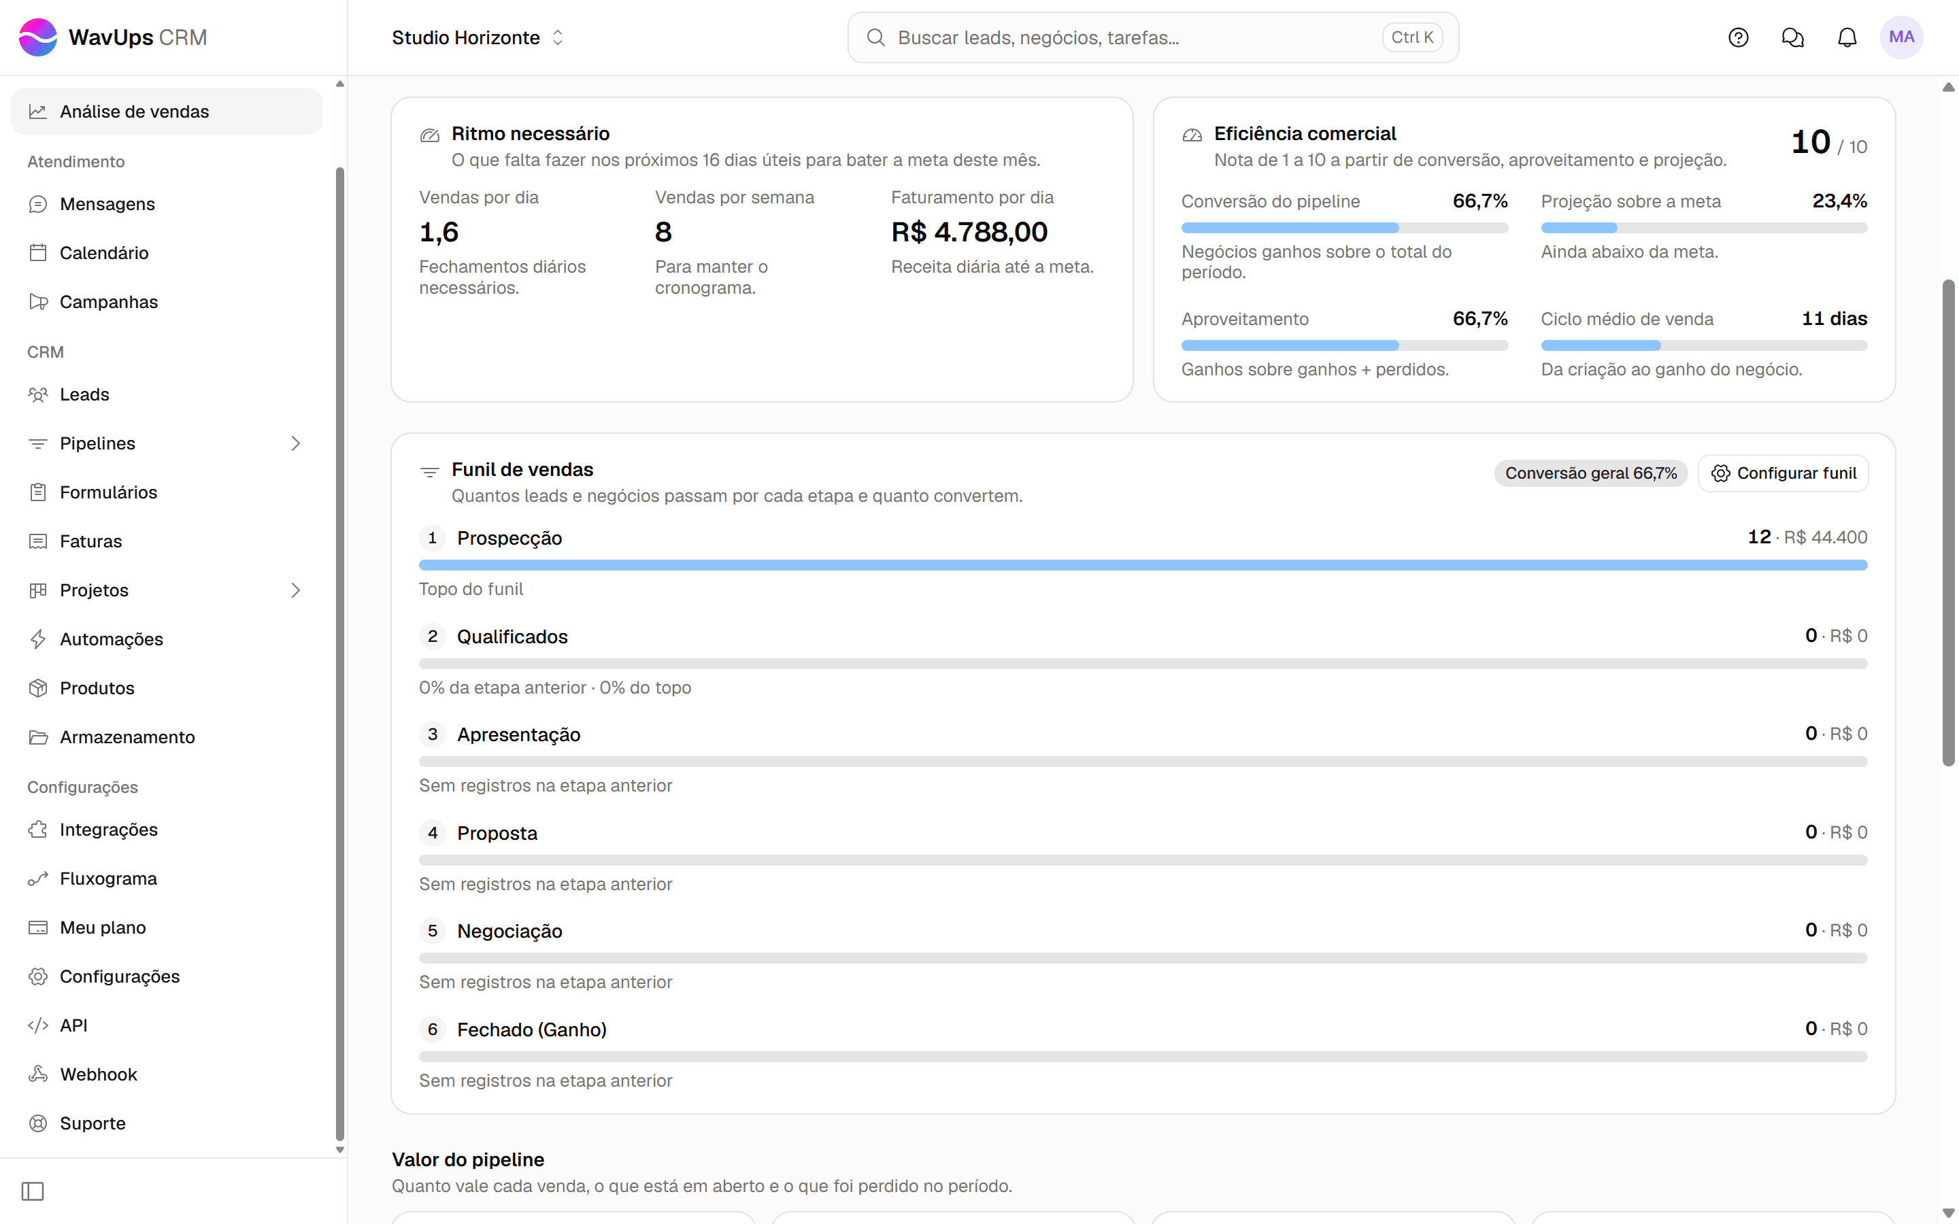Click the Automações lightning bolt icon
This screenshot has width=1959, height=1224.
click(38, 639)
